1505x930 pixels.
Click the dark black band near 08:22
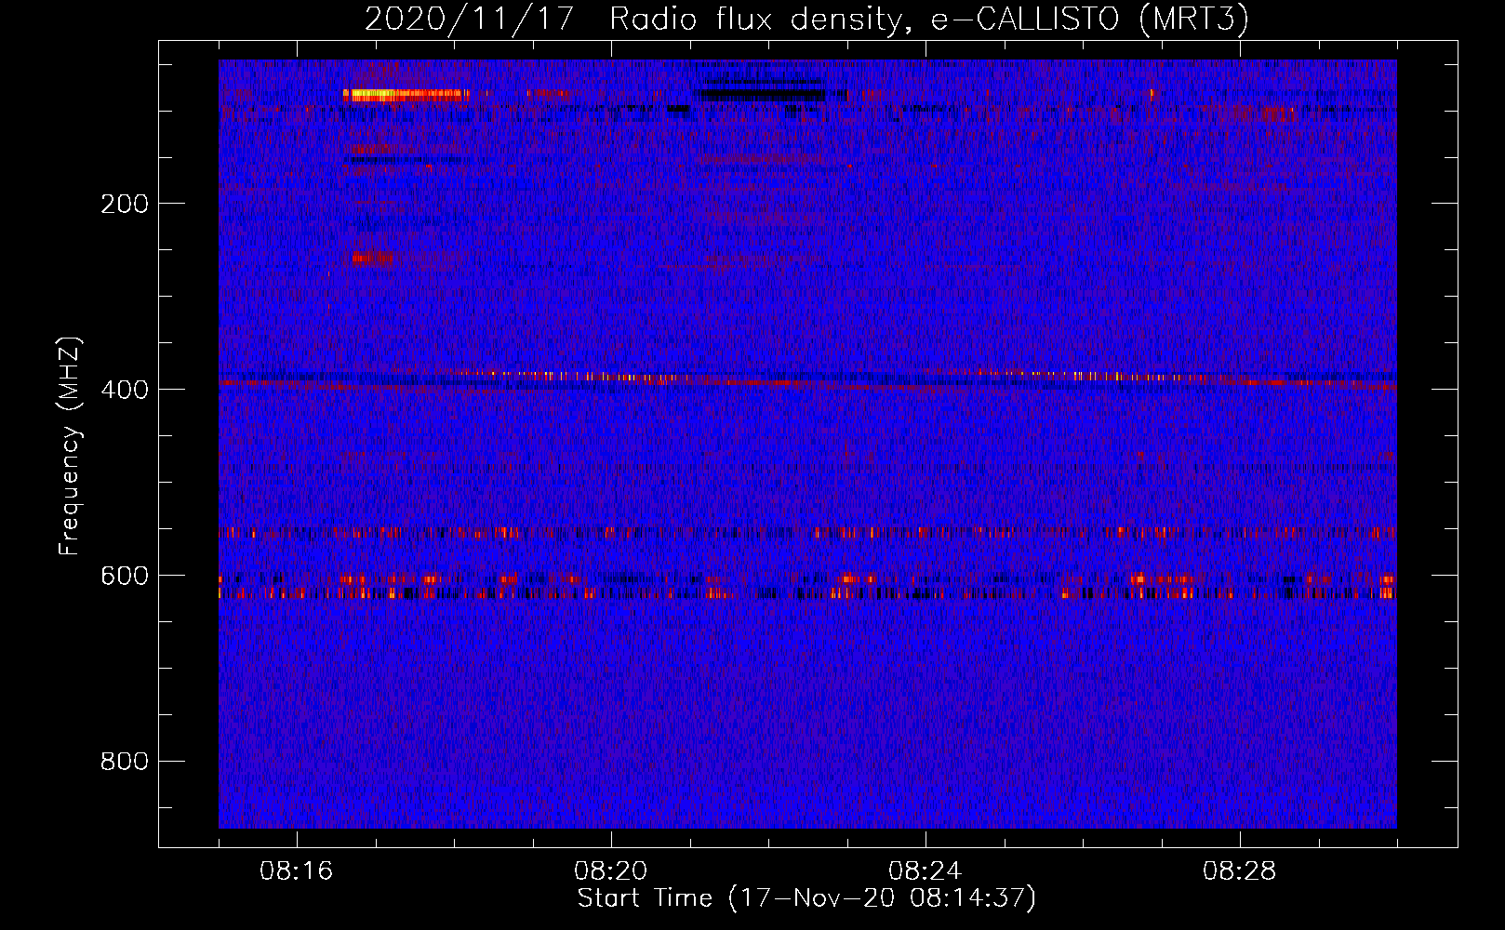[x=761, y=95]
